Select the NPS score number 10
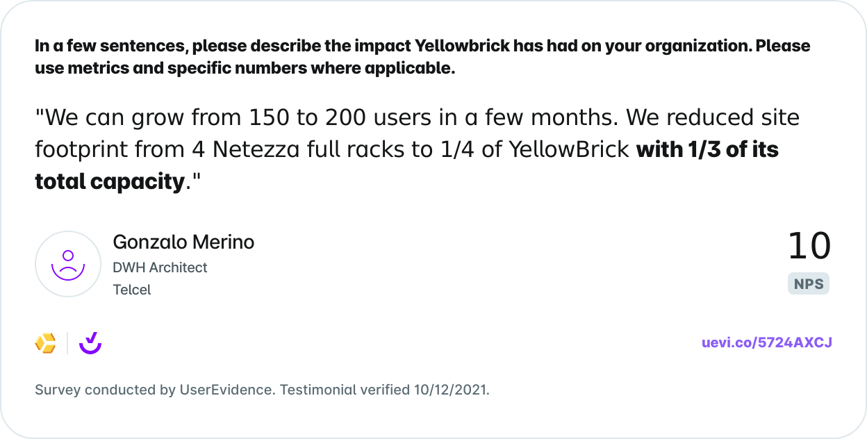Image resolution: width=867 pixels, height=439 pixels. click(809, 247)
